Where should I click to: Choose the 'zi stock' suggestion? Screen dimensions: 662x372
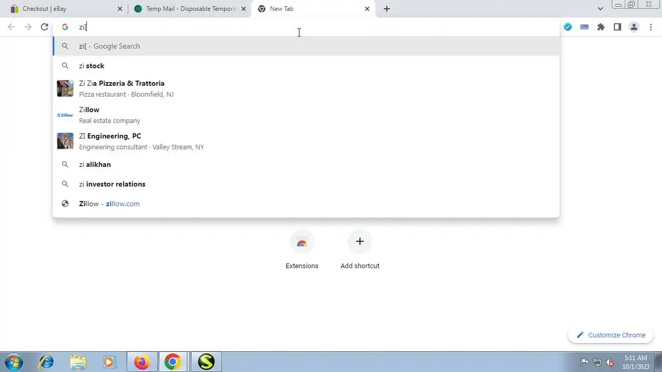tap(306, 66)
